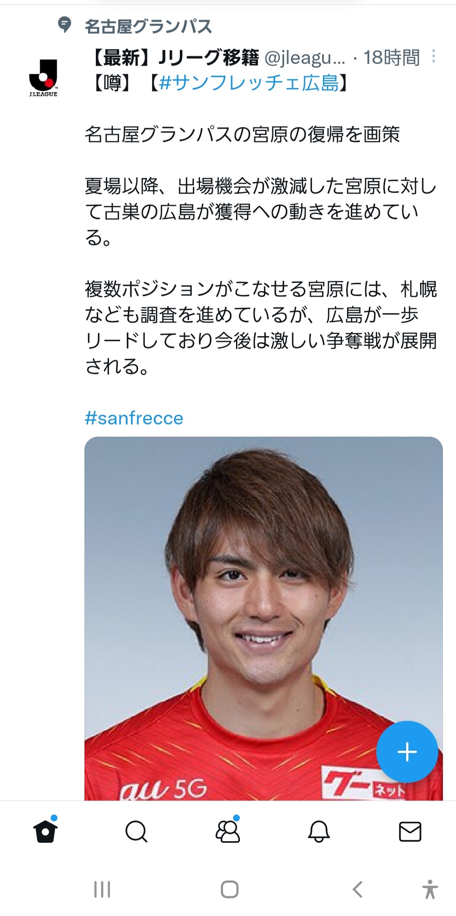Screen dimensions: 456x916
Task: Tap the Android recent apps button
Action: [102, 889]
